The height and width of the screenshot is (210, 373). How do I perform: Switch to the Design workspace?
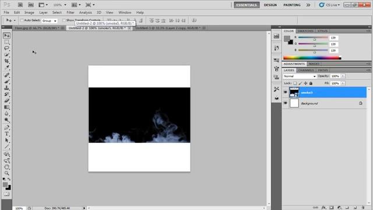coord(270,5)
